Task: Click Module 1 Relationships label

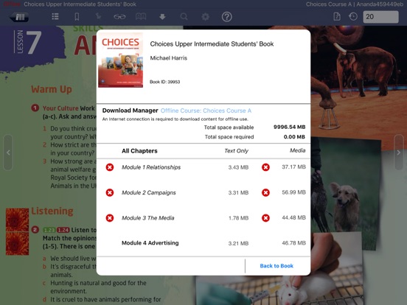Action: [x=151, y=167]
